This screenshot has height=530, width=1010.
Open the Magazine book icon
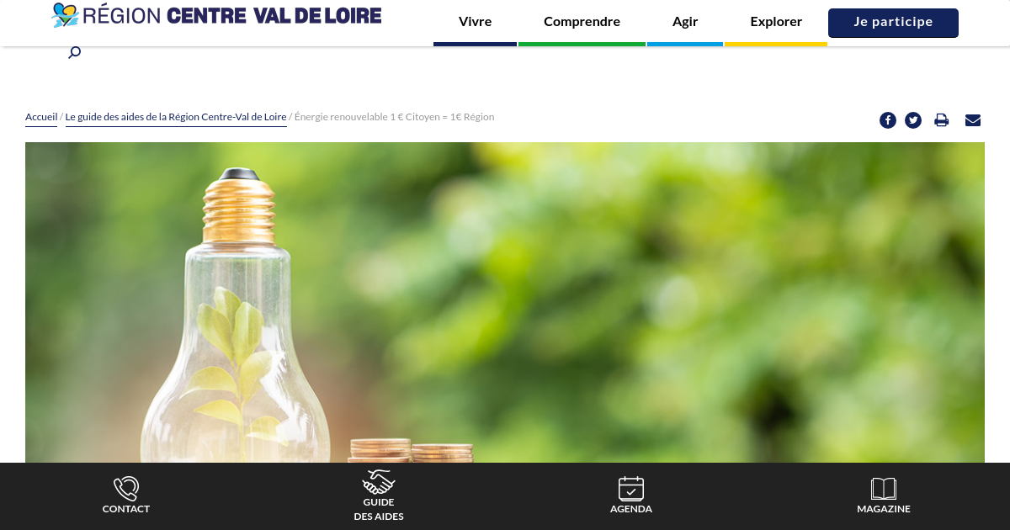(884, 489)
